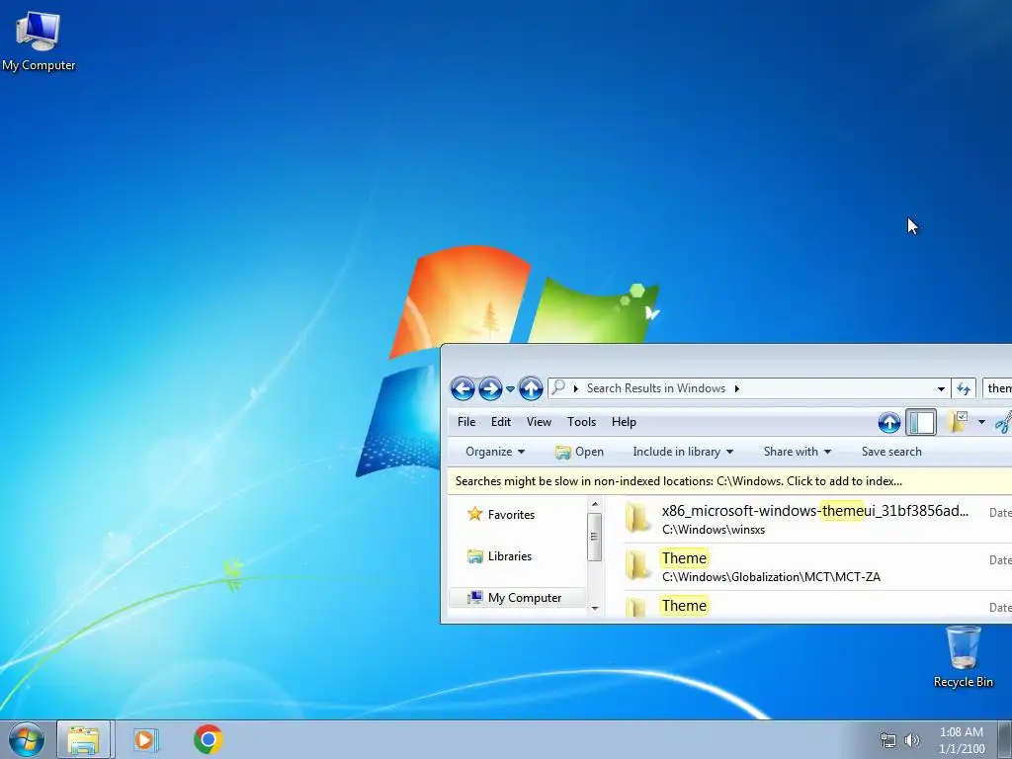The width and height of the screenshot is (1012, 759).
Task: Expand arrow before Search Results in Windows
Action: point(576,388)
